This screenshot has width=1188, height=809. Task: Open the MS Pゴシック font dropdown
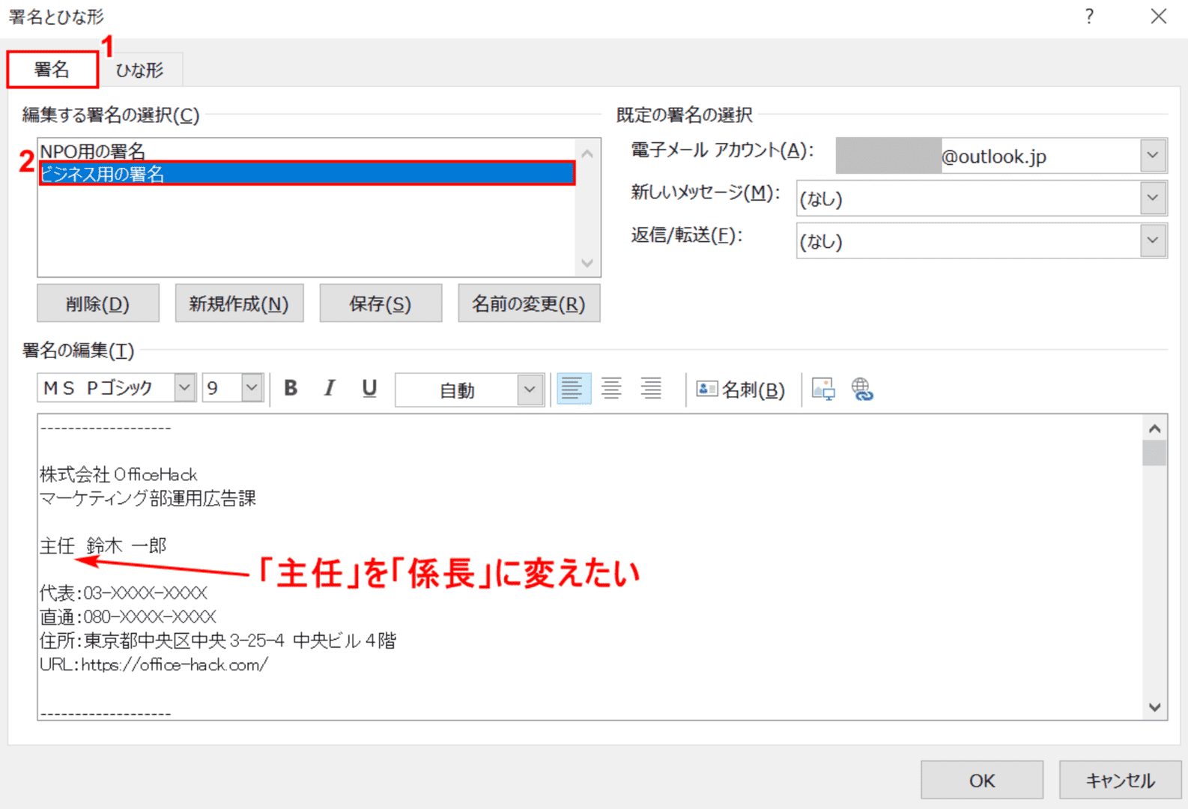[184, 388]
